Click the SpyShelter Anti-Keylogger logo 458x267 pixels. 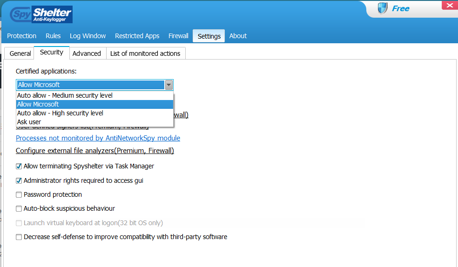click(41, 14)
